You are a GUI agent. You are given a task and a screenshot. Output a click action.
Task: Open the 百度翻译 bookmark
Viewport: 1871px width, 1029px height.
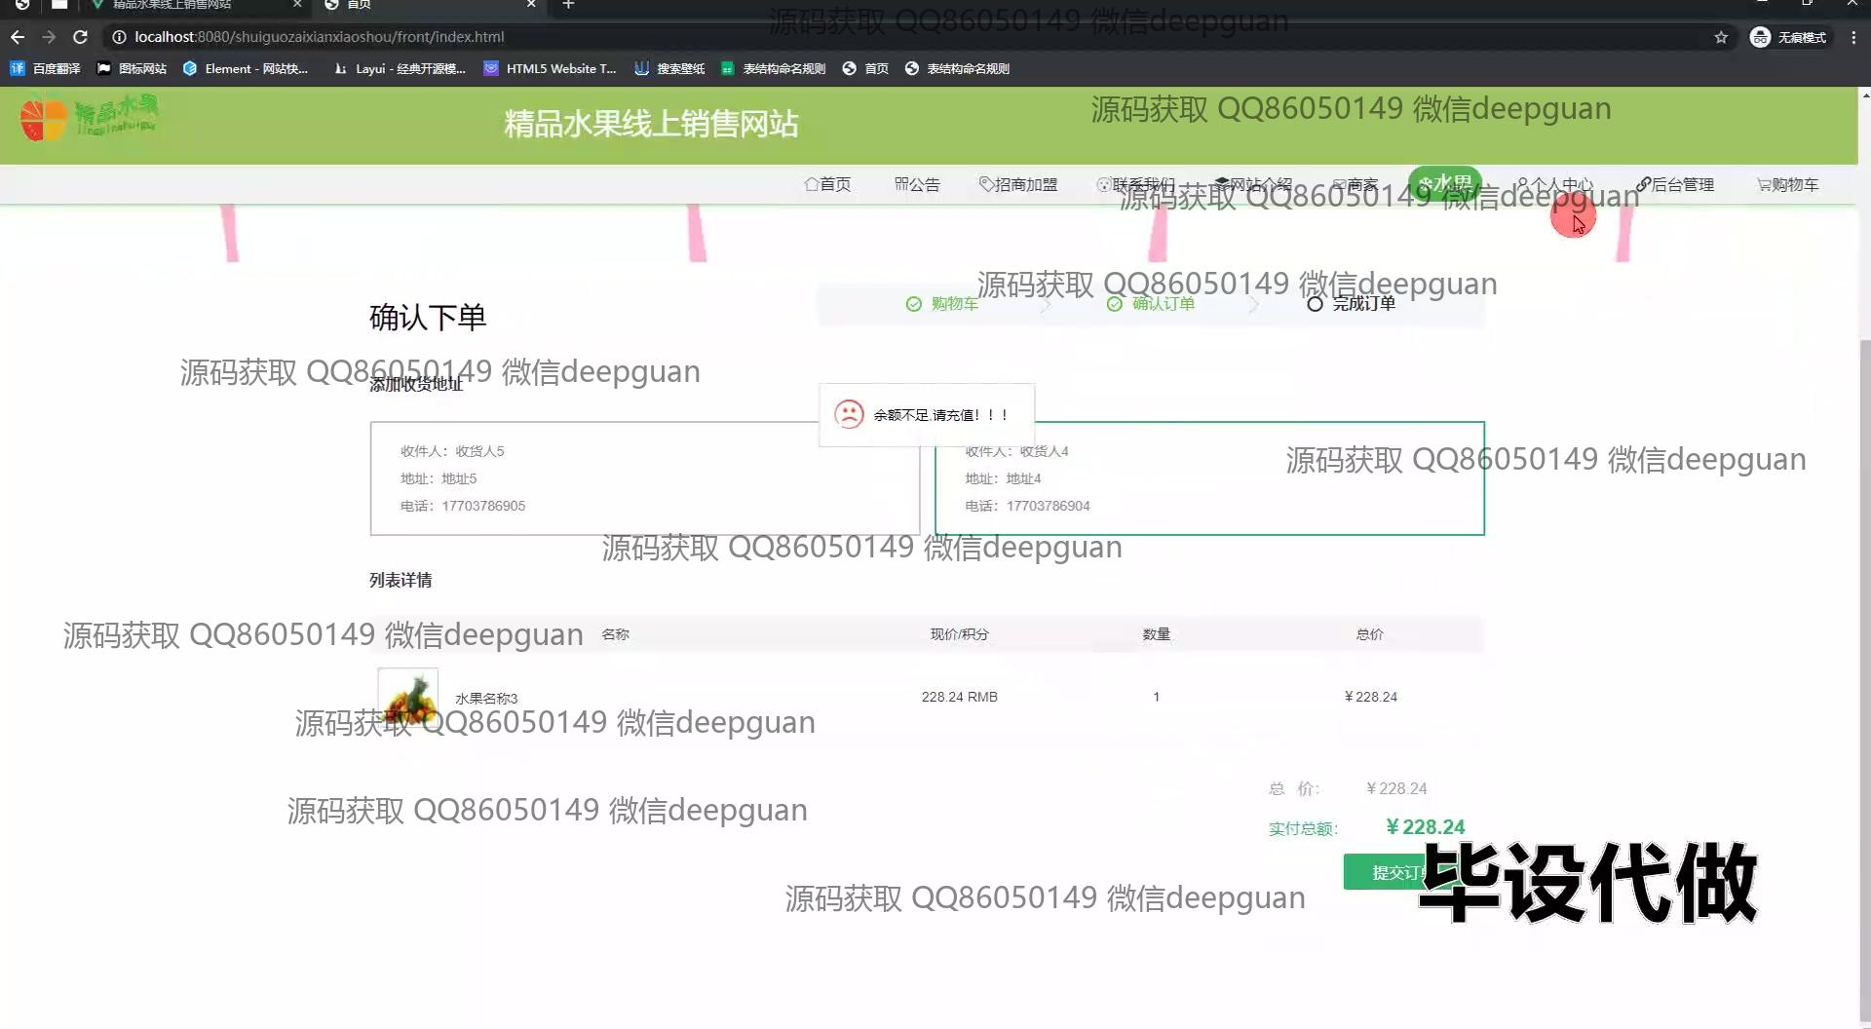[46, 68]
